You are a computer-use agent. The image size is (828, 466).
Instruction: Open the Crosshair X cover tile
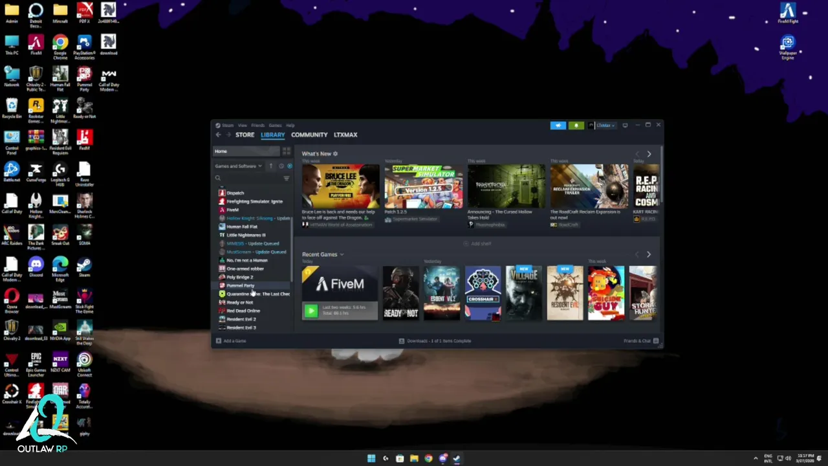click(483, 293)
